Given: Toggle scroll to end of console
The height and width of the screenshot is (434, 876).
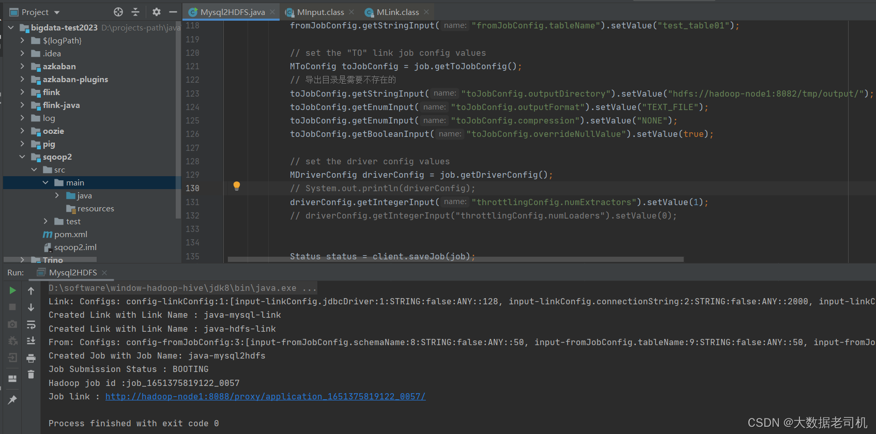Looking at the screenshot, I should (31, 341).
